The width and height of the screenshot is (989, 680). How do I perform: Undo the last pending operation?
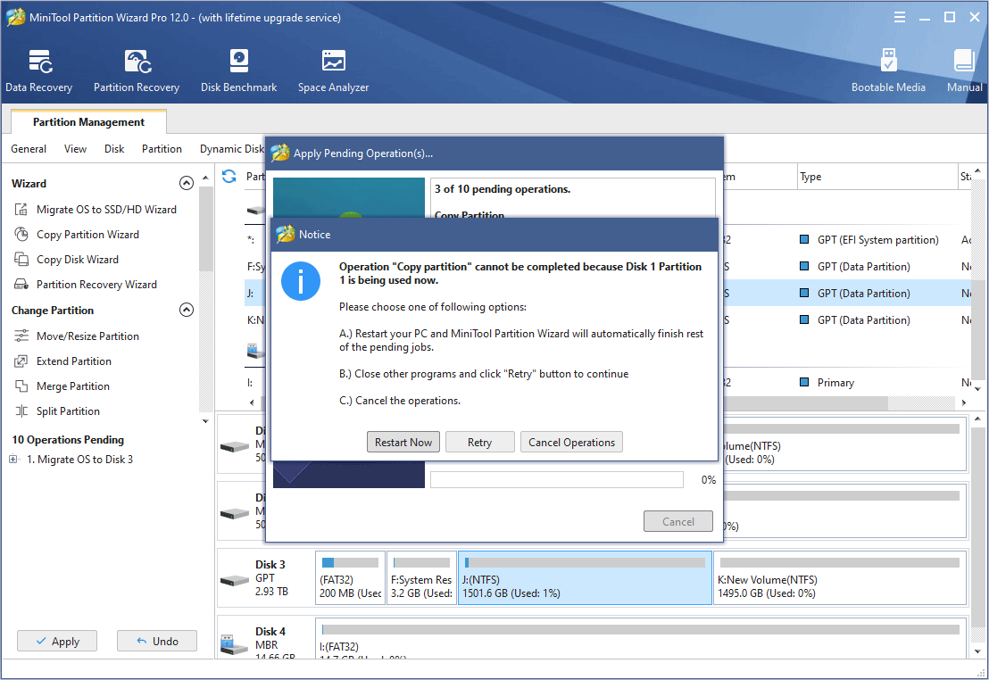pos(157,641)
